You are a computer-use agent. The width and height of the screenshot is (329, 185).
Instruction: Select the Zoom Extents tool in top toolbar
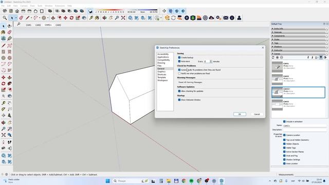123,18
